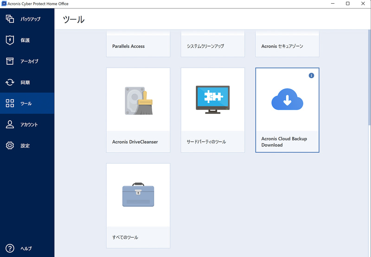This screenshot has width=371, height=257.
Task: Maximize the Acronis window
Action: 347,4
